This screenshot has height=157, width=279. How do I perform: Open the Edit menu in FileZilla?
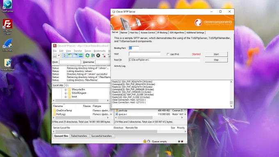click(x=61, y=51)
